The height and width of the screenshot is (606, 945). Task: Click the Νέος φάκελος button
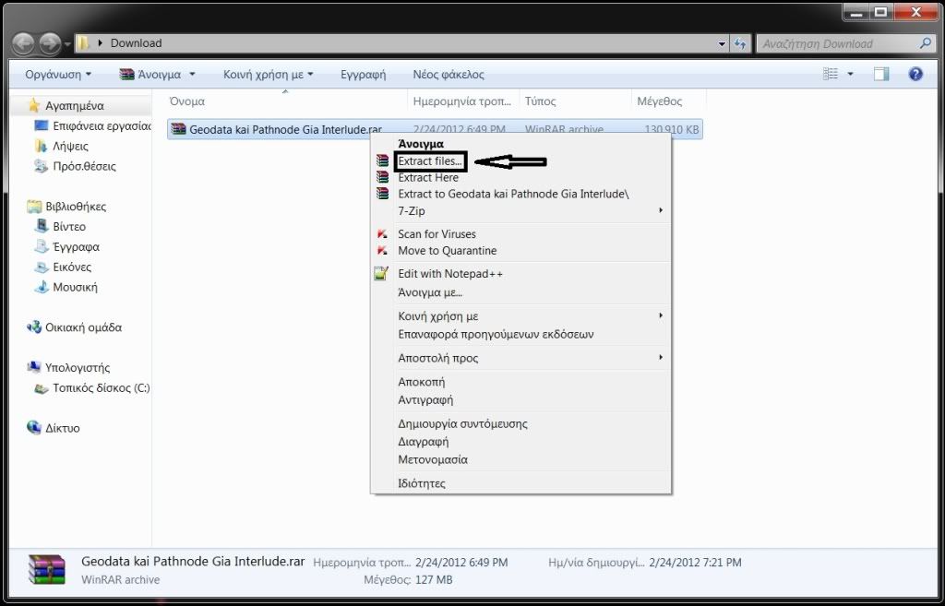click(x=449, y=75)
